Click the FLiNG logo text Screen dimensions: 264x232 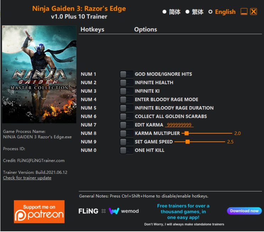click(x=88, y=211)
